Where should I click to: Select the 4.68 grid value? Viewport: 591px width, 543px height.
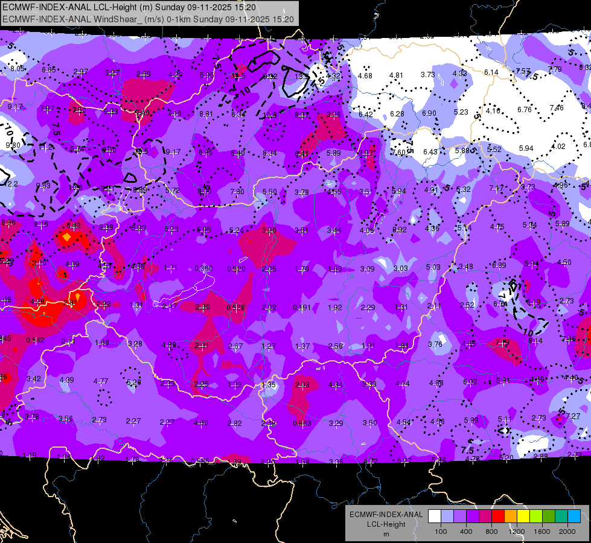click(x=365, y=76)
